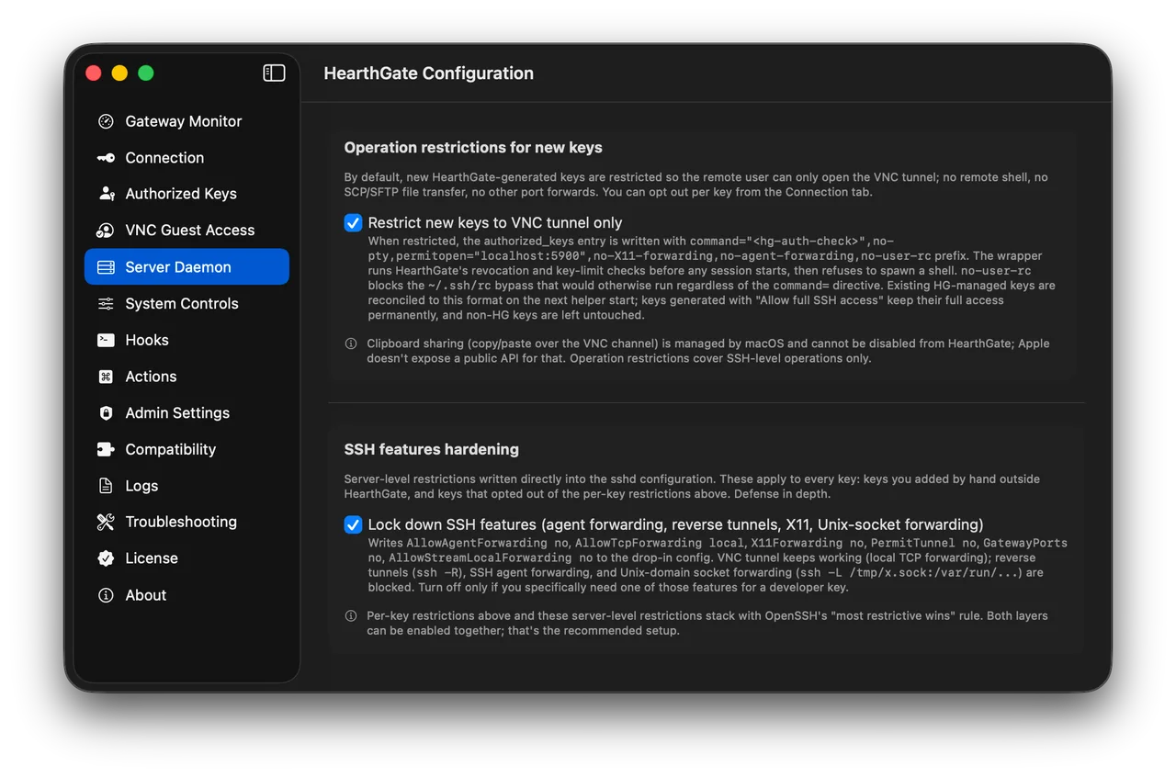Select the Server Daemon sidebar item
This screenshot has width=1176, height=777.
[x=187, y=267]
